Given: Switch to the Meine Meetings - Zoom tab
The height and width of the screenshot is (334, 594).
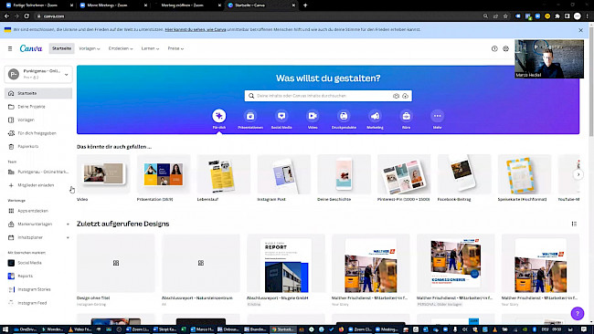Looking at the screenshot, I should coord(112,5).
